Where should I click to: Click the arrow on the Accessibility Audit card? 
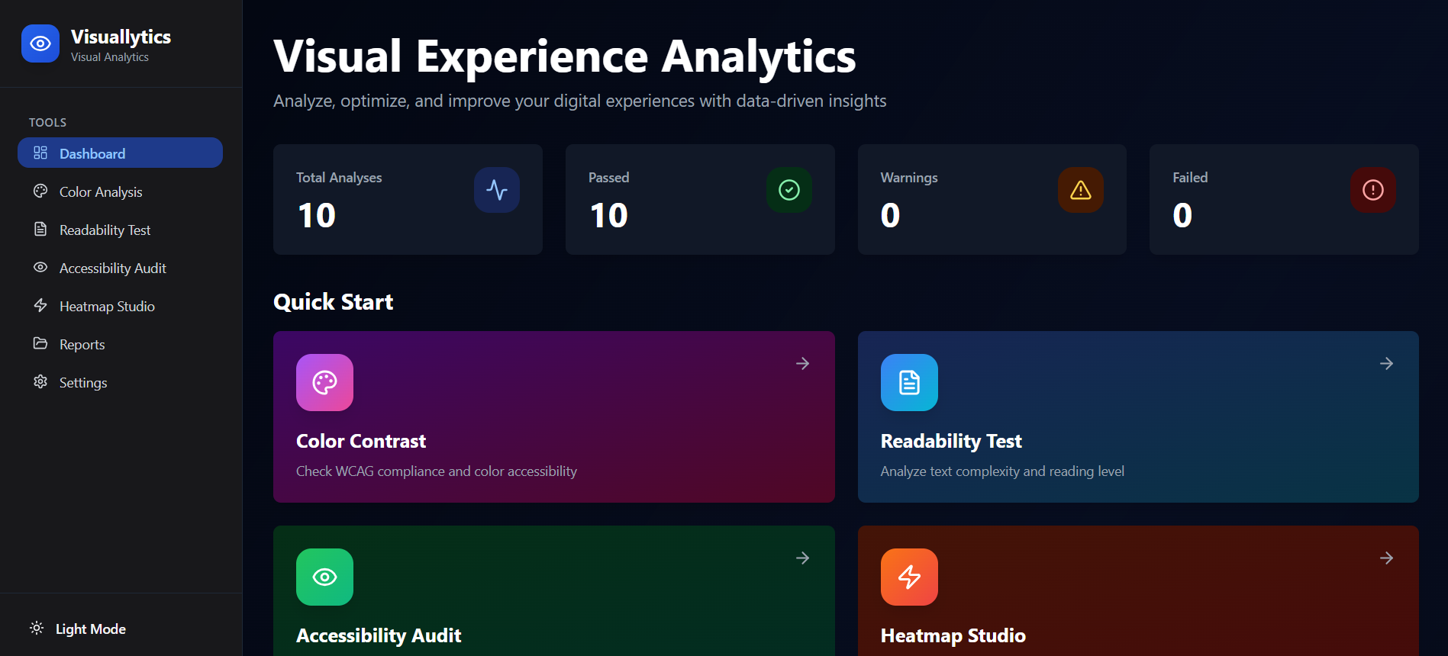tap(803, 558)
